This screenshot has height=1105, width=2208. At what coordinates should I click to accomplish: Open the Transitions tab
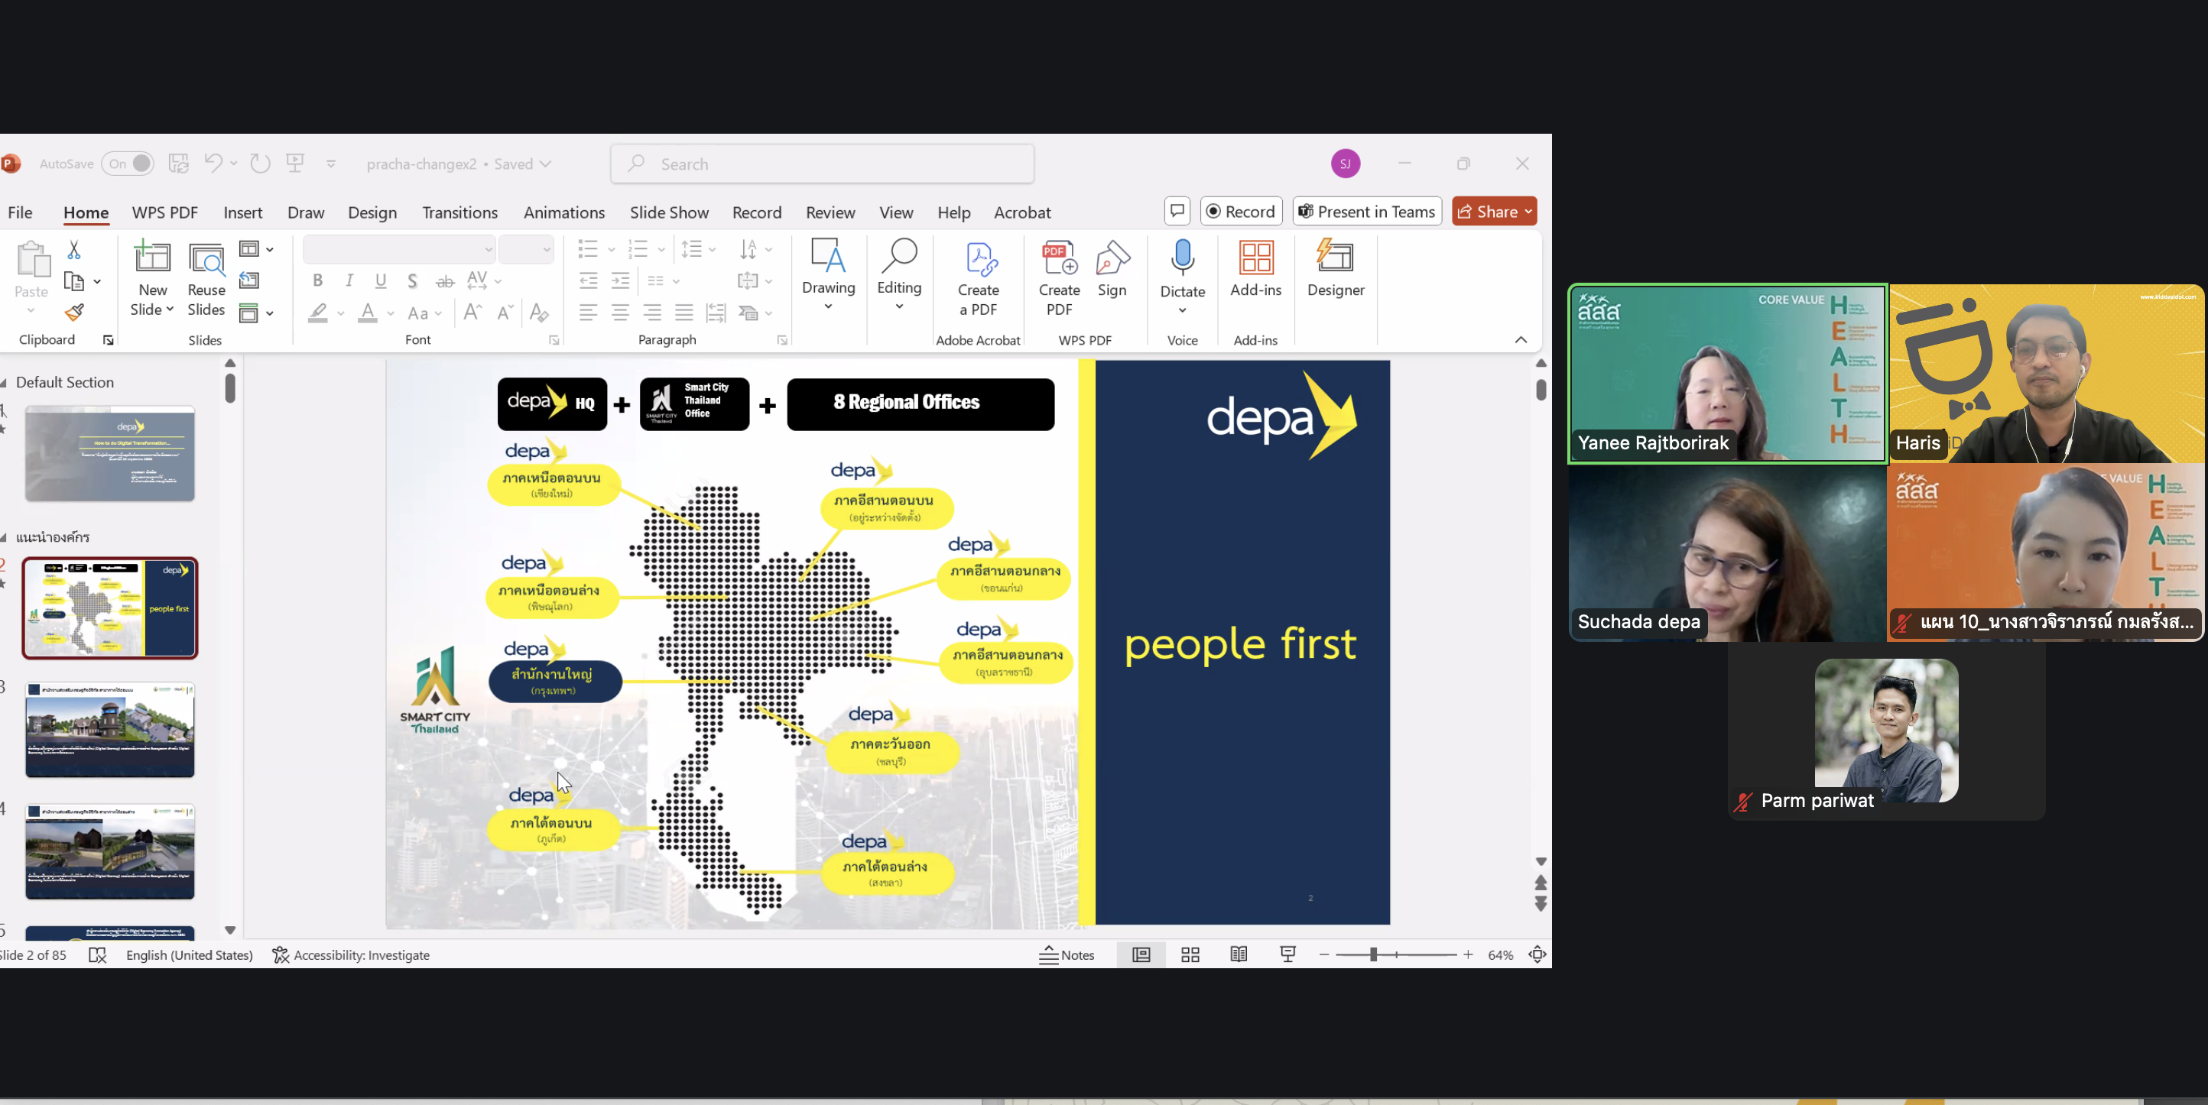coord(459,212)
